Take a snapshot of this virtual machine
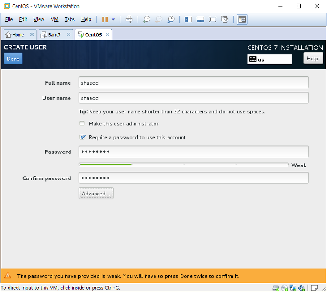The height and width of the screenshot is (292, 327). click(146, 19)
